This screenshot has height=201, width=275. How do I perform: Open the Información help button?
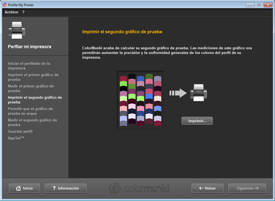66,188
